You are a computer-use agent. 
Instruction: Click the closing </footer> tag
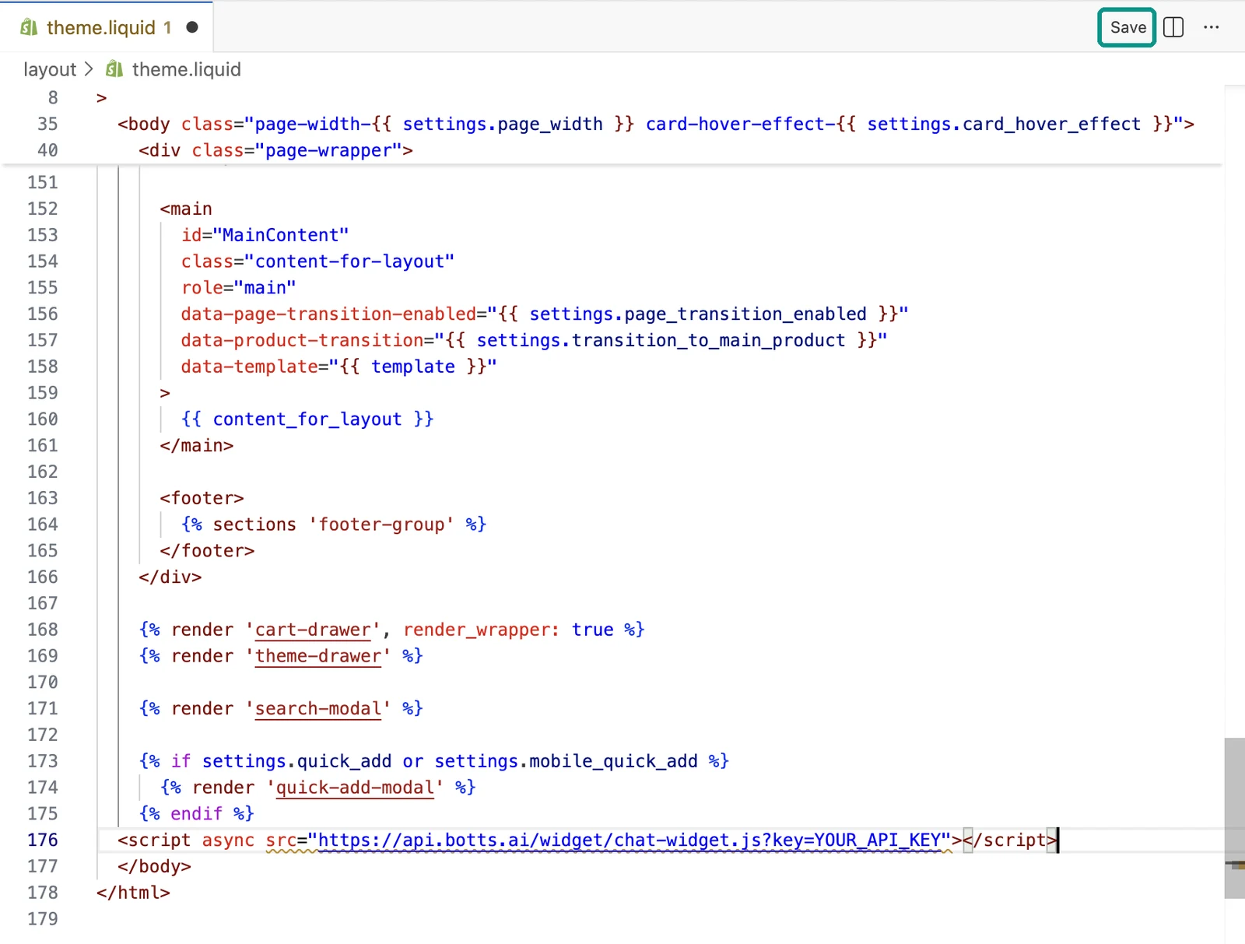(x=207, y=551)
